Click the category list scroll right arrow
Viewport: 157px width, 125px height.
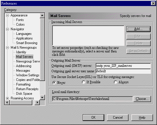(37, 102)
